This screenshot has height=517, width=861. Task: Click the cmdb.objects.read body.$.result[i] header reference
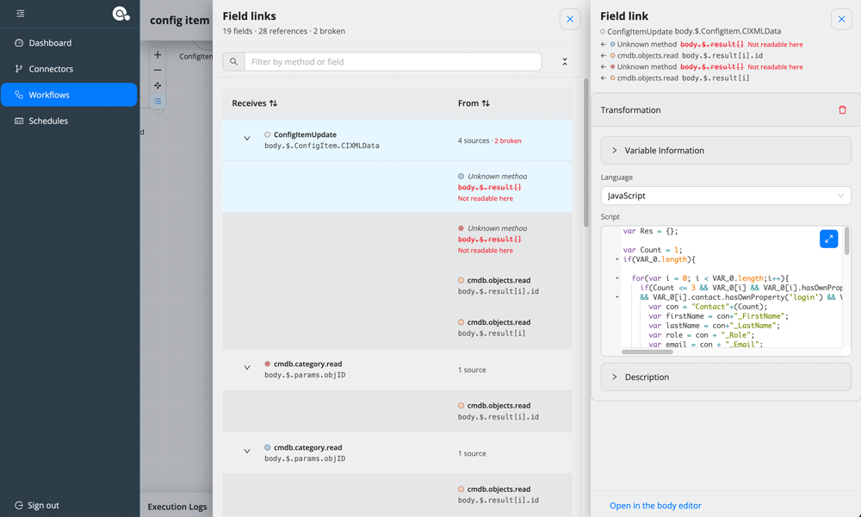tap(675, 78)
